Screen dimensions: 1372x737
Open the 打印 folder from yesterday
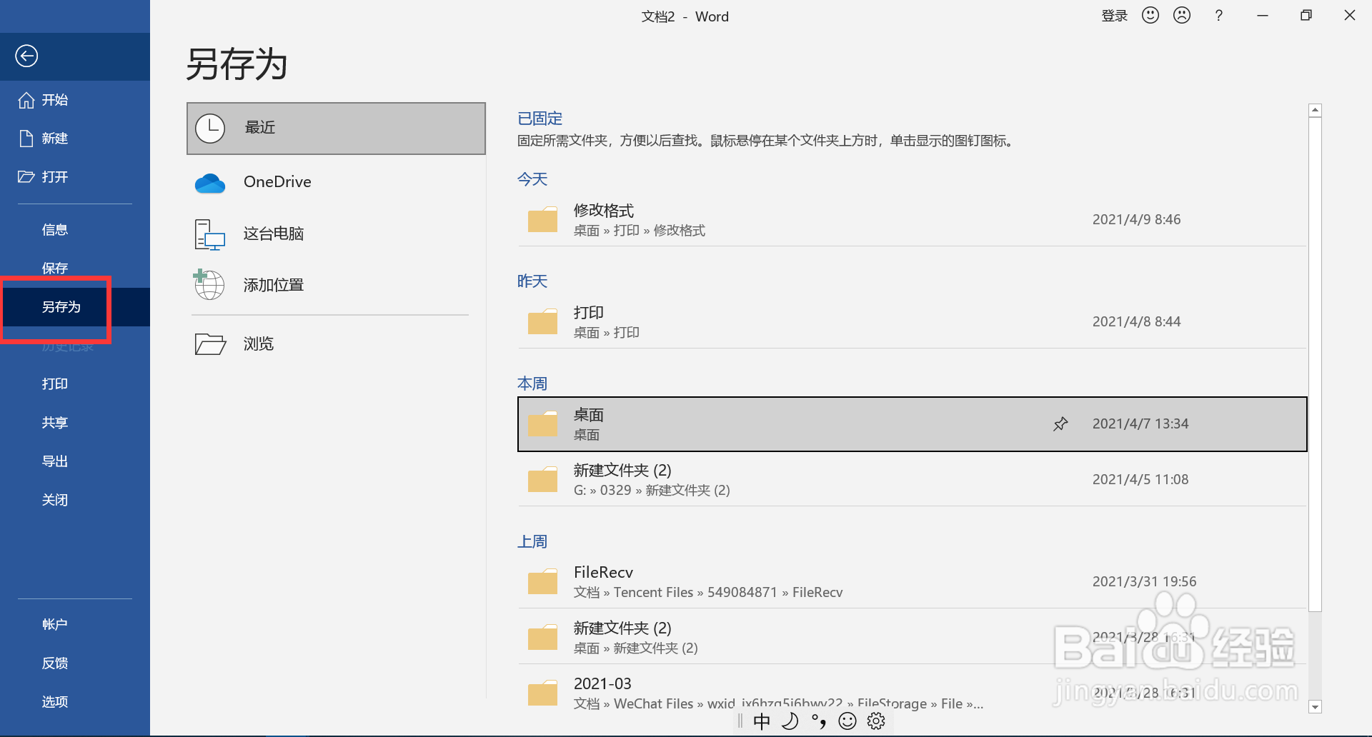[912, 322]
